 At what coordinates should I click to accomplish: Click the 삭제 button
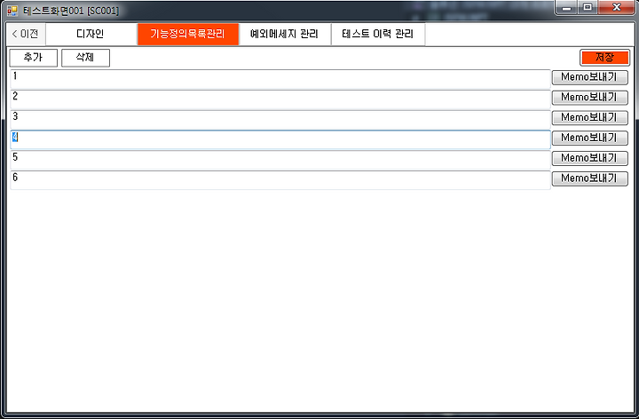tap(85, 58)
